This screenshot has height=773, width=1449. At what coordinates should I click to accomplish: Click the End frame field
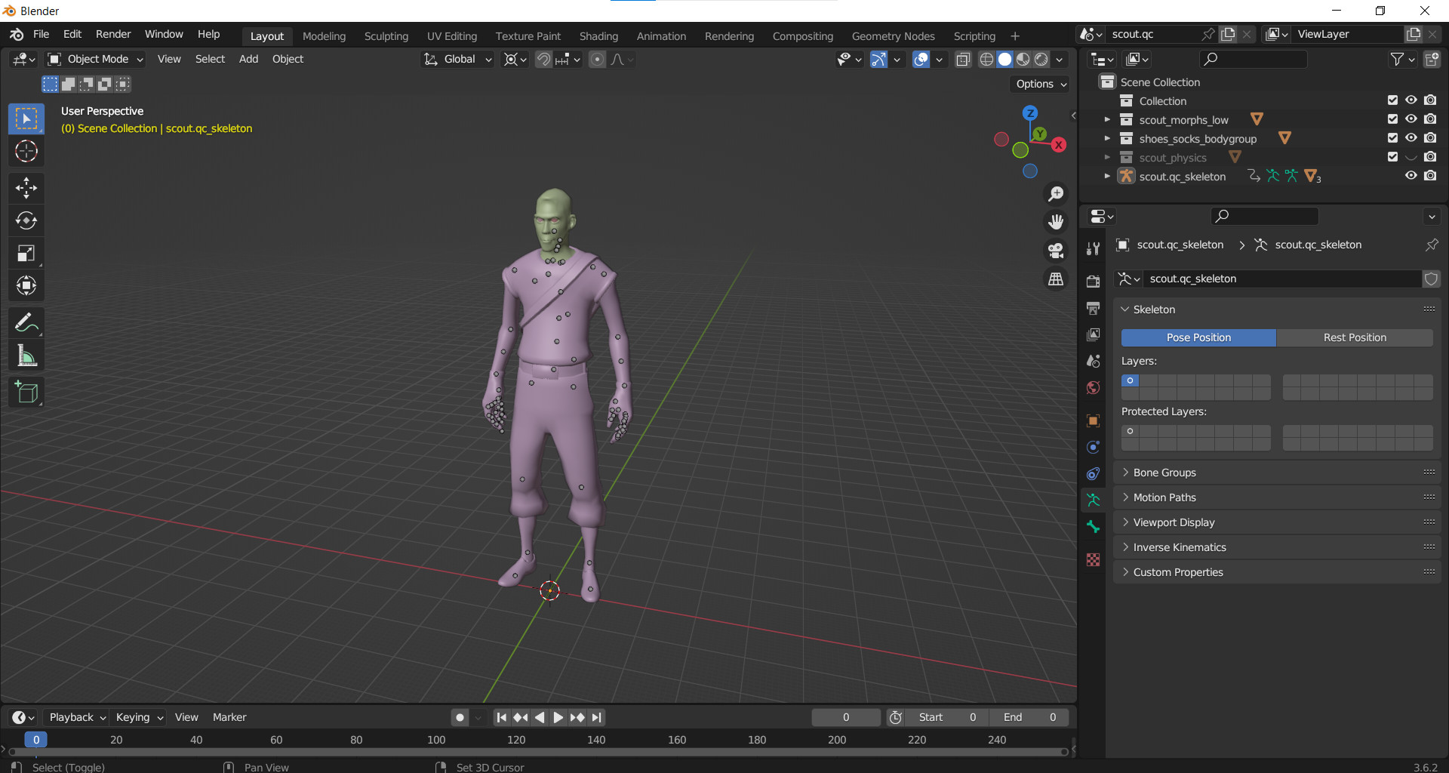pyautogui.click(x=1029, y=718)
